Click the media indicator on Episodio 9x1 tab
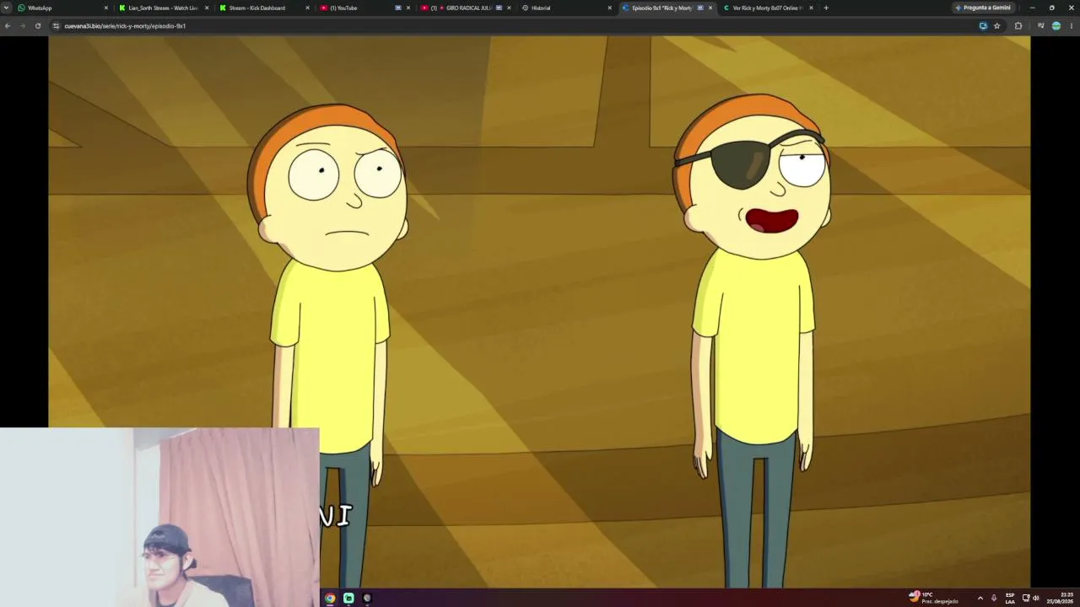Viewport: 1080px width, 607px height. [700, 8]
